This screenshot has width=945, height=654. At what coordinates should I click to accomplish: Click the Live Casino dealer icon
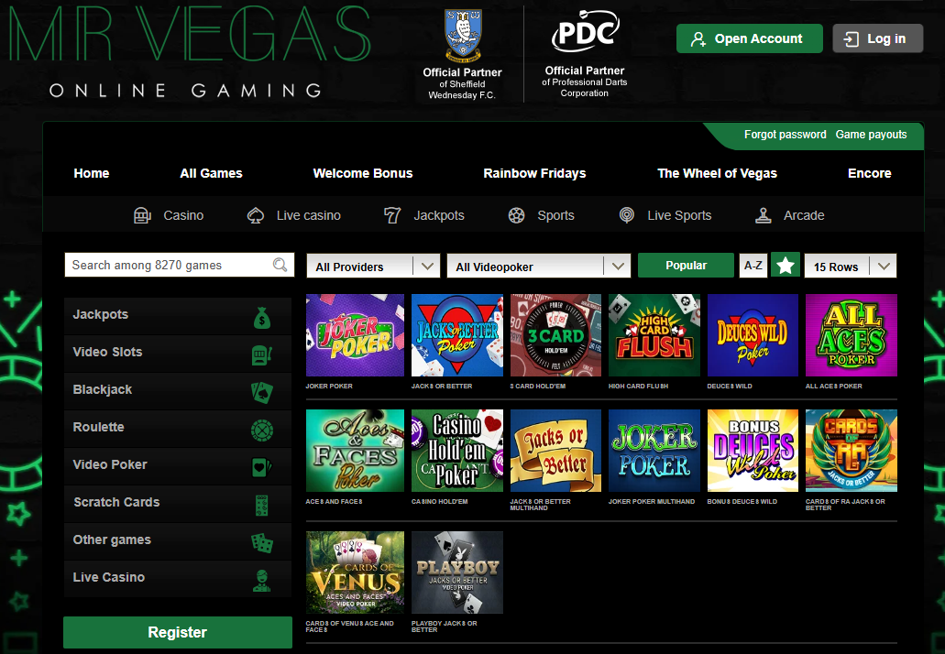(261, 580)
